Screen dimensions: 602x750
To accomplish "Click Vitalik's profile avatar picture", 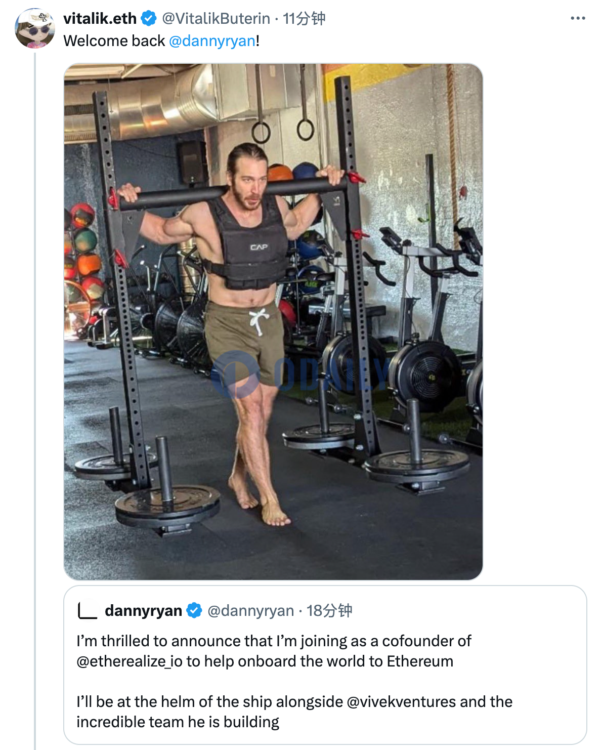I will point(35,28).
